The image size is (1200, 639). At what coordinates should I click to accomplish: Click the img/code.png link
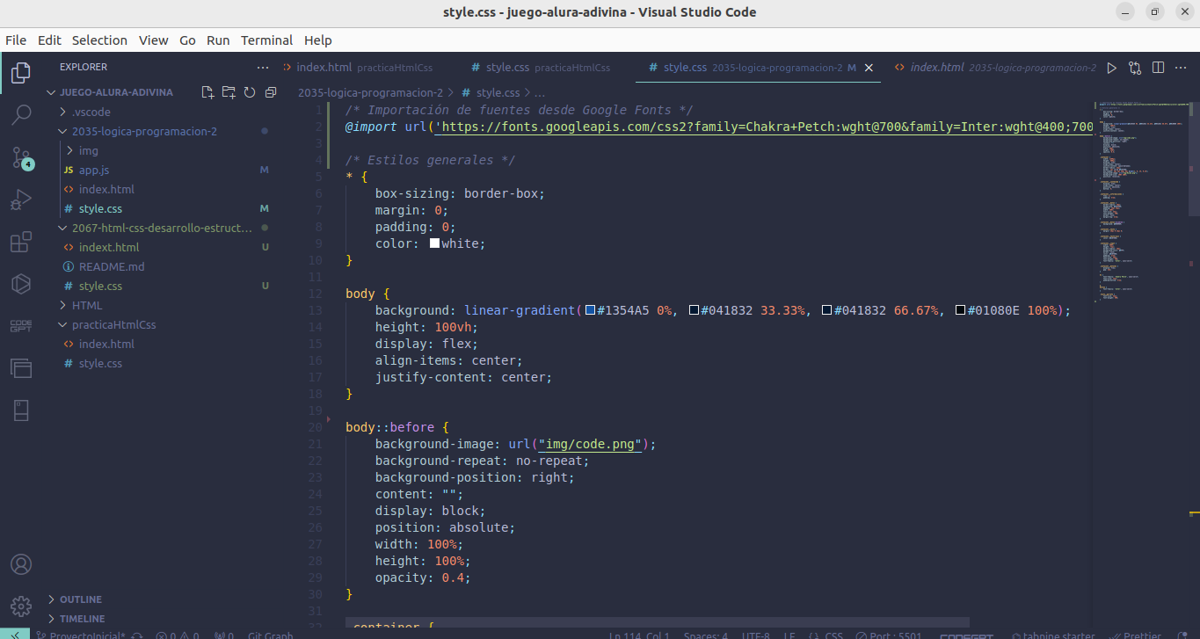[x=589, y=444]
